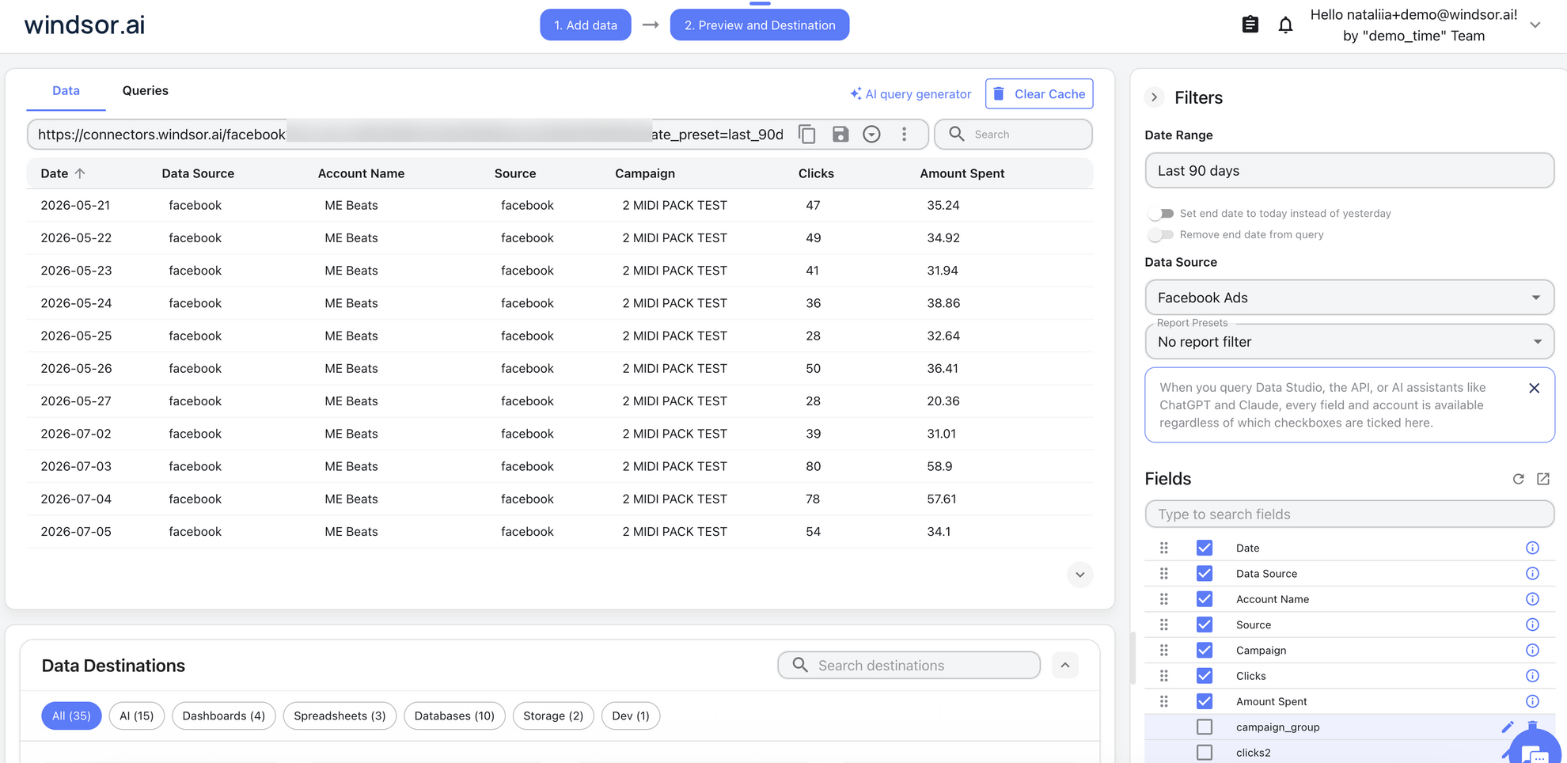Switch to the Data tab
The width and height of the screenshot is (1567, 763).
coord(66,91)
